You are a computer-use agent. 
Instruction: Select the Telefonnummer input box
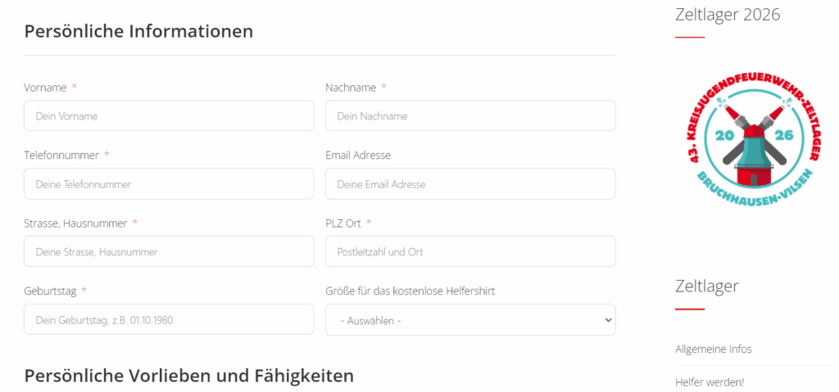(x=169, y=184)
